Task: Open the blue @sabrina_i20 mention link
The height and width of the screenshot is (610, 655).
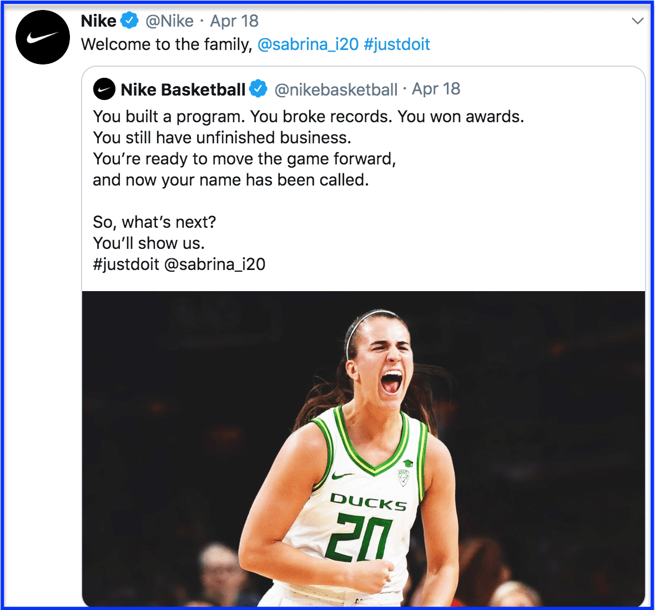Action: 308,44
